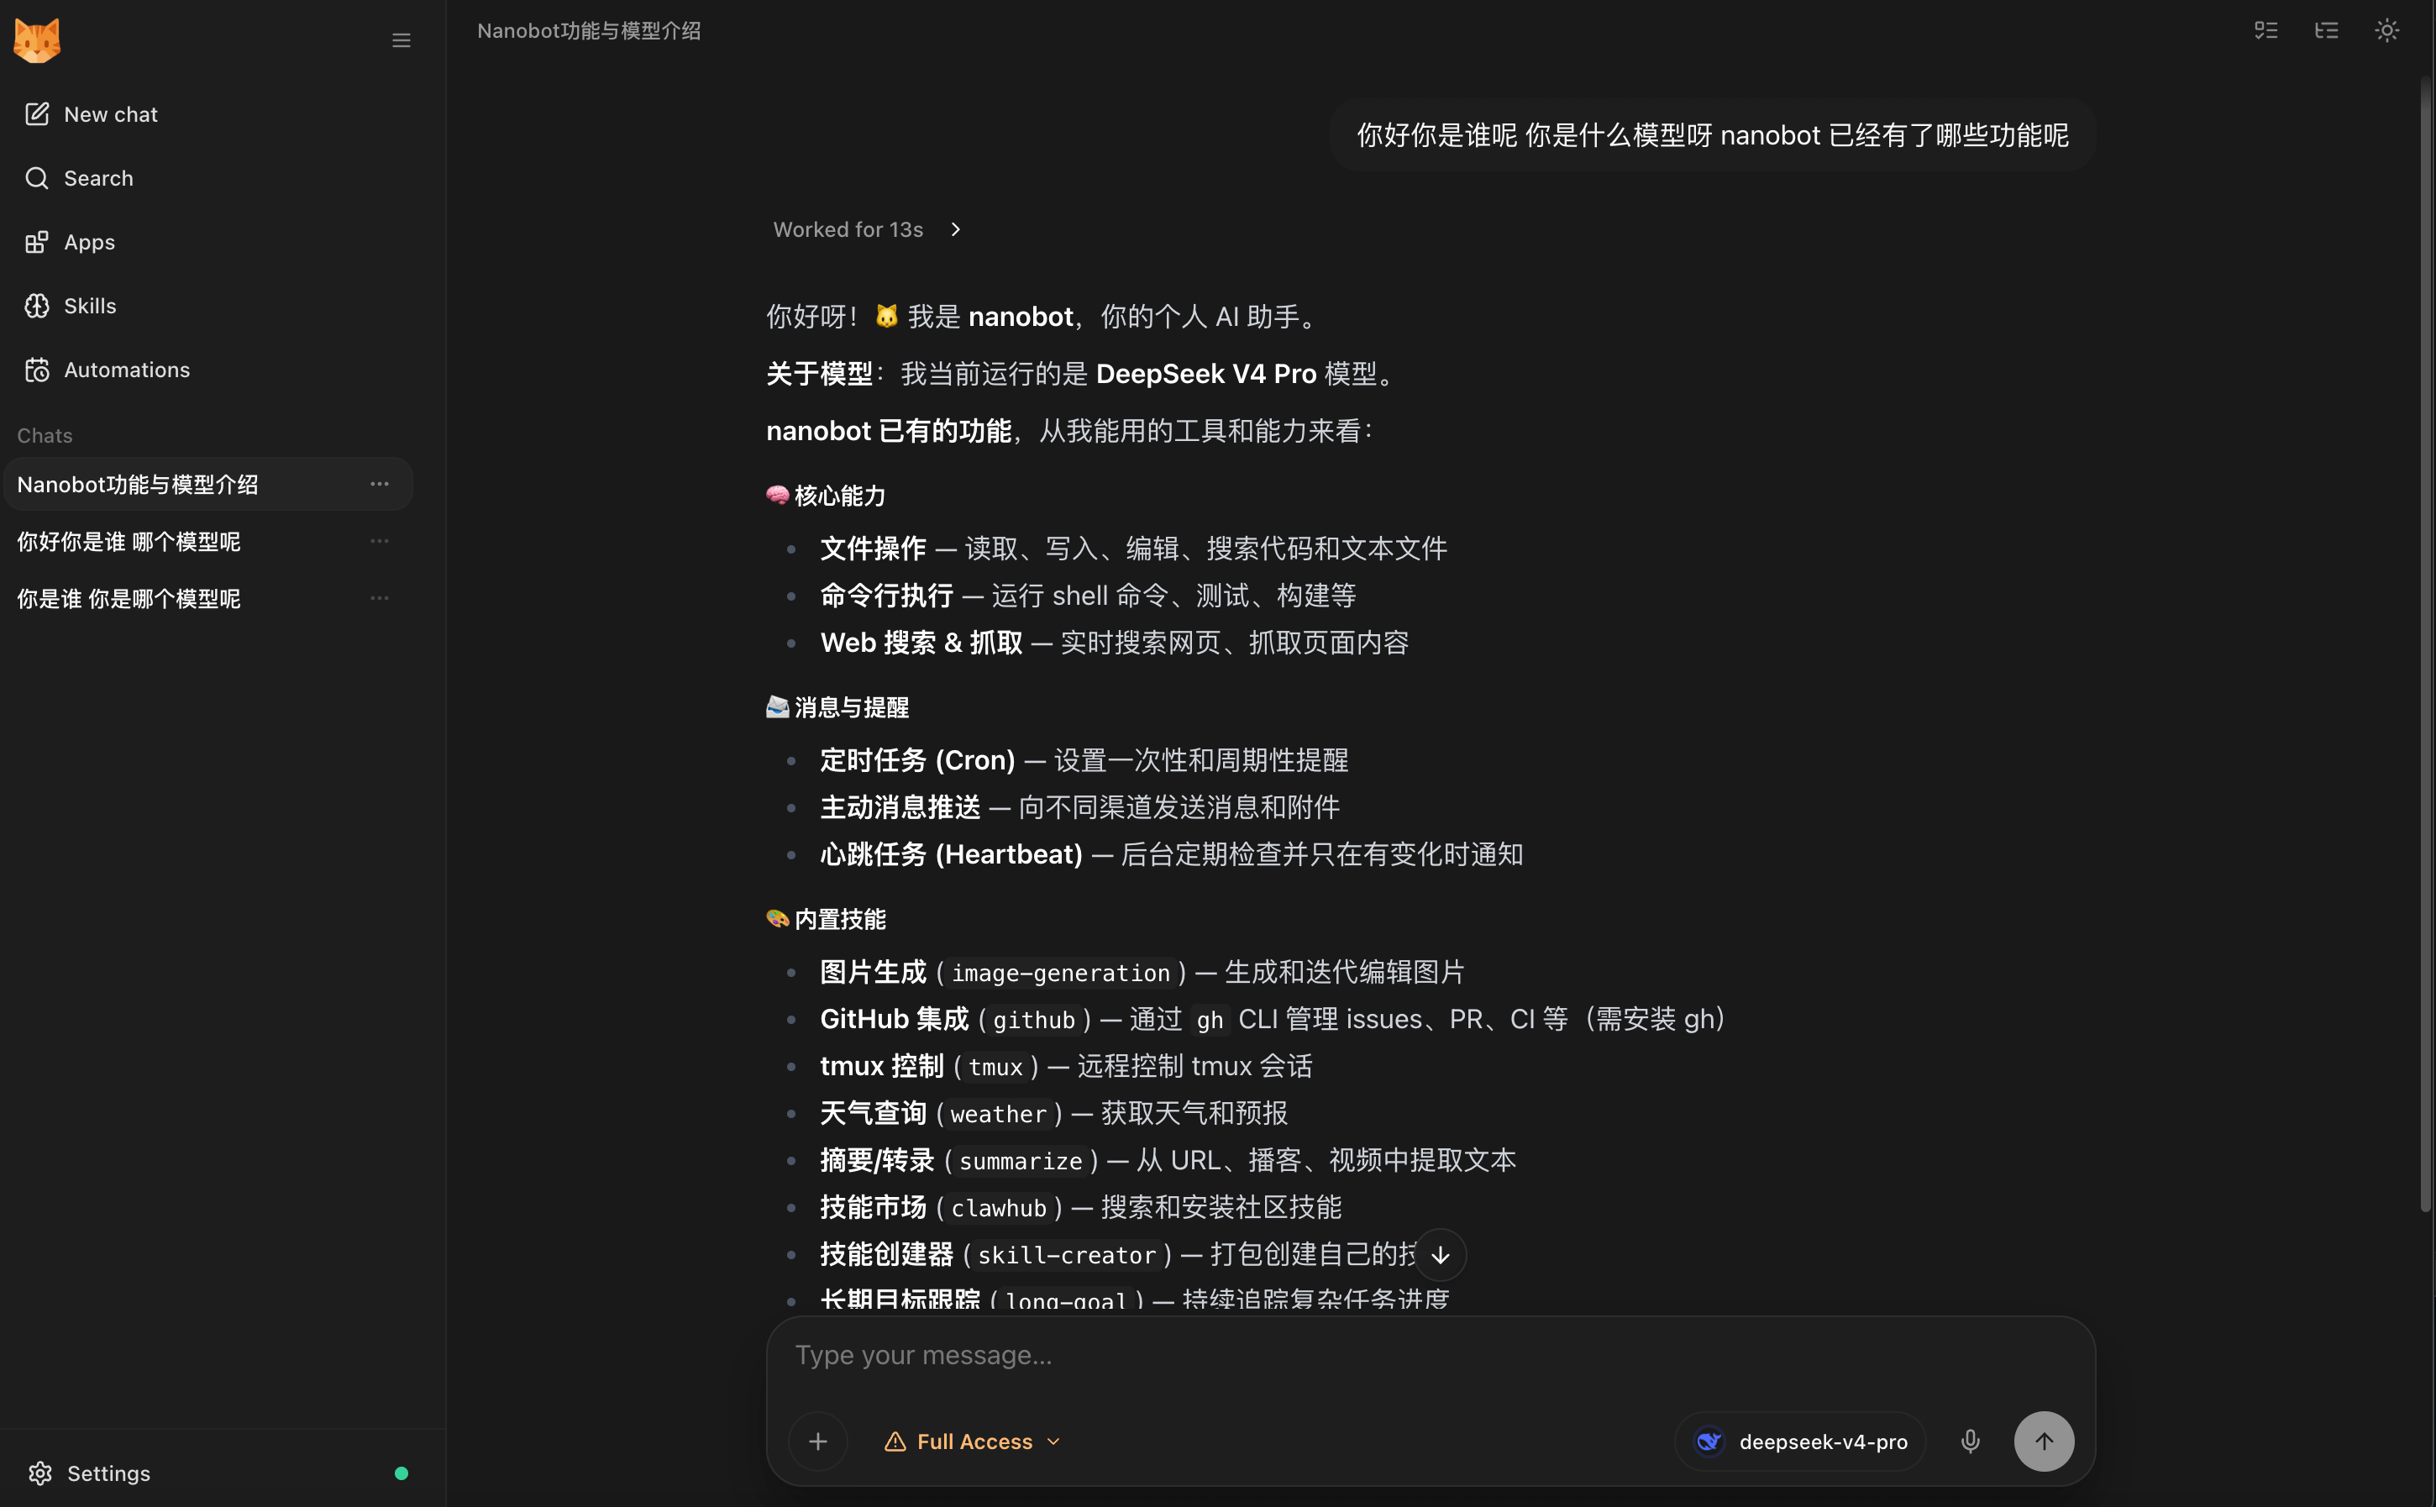Click list item 定时任务 (Cron)
Screen dimensions: 2436x1507
click(1084, 760)
